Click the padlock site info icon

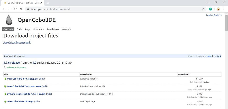coord(28,9)
